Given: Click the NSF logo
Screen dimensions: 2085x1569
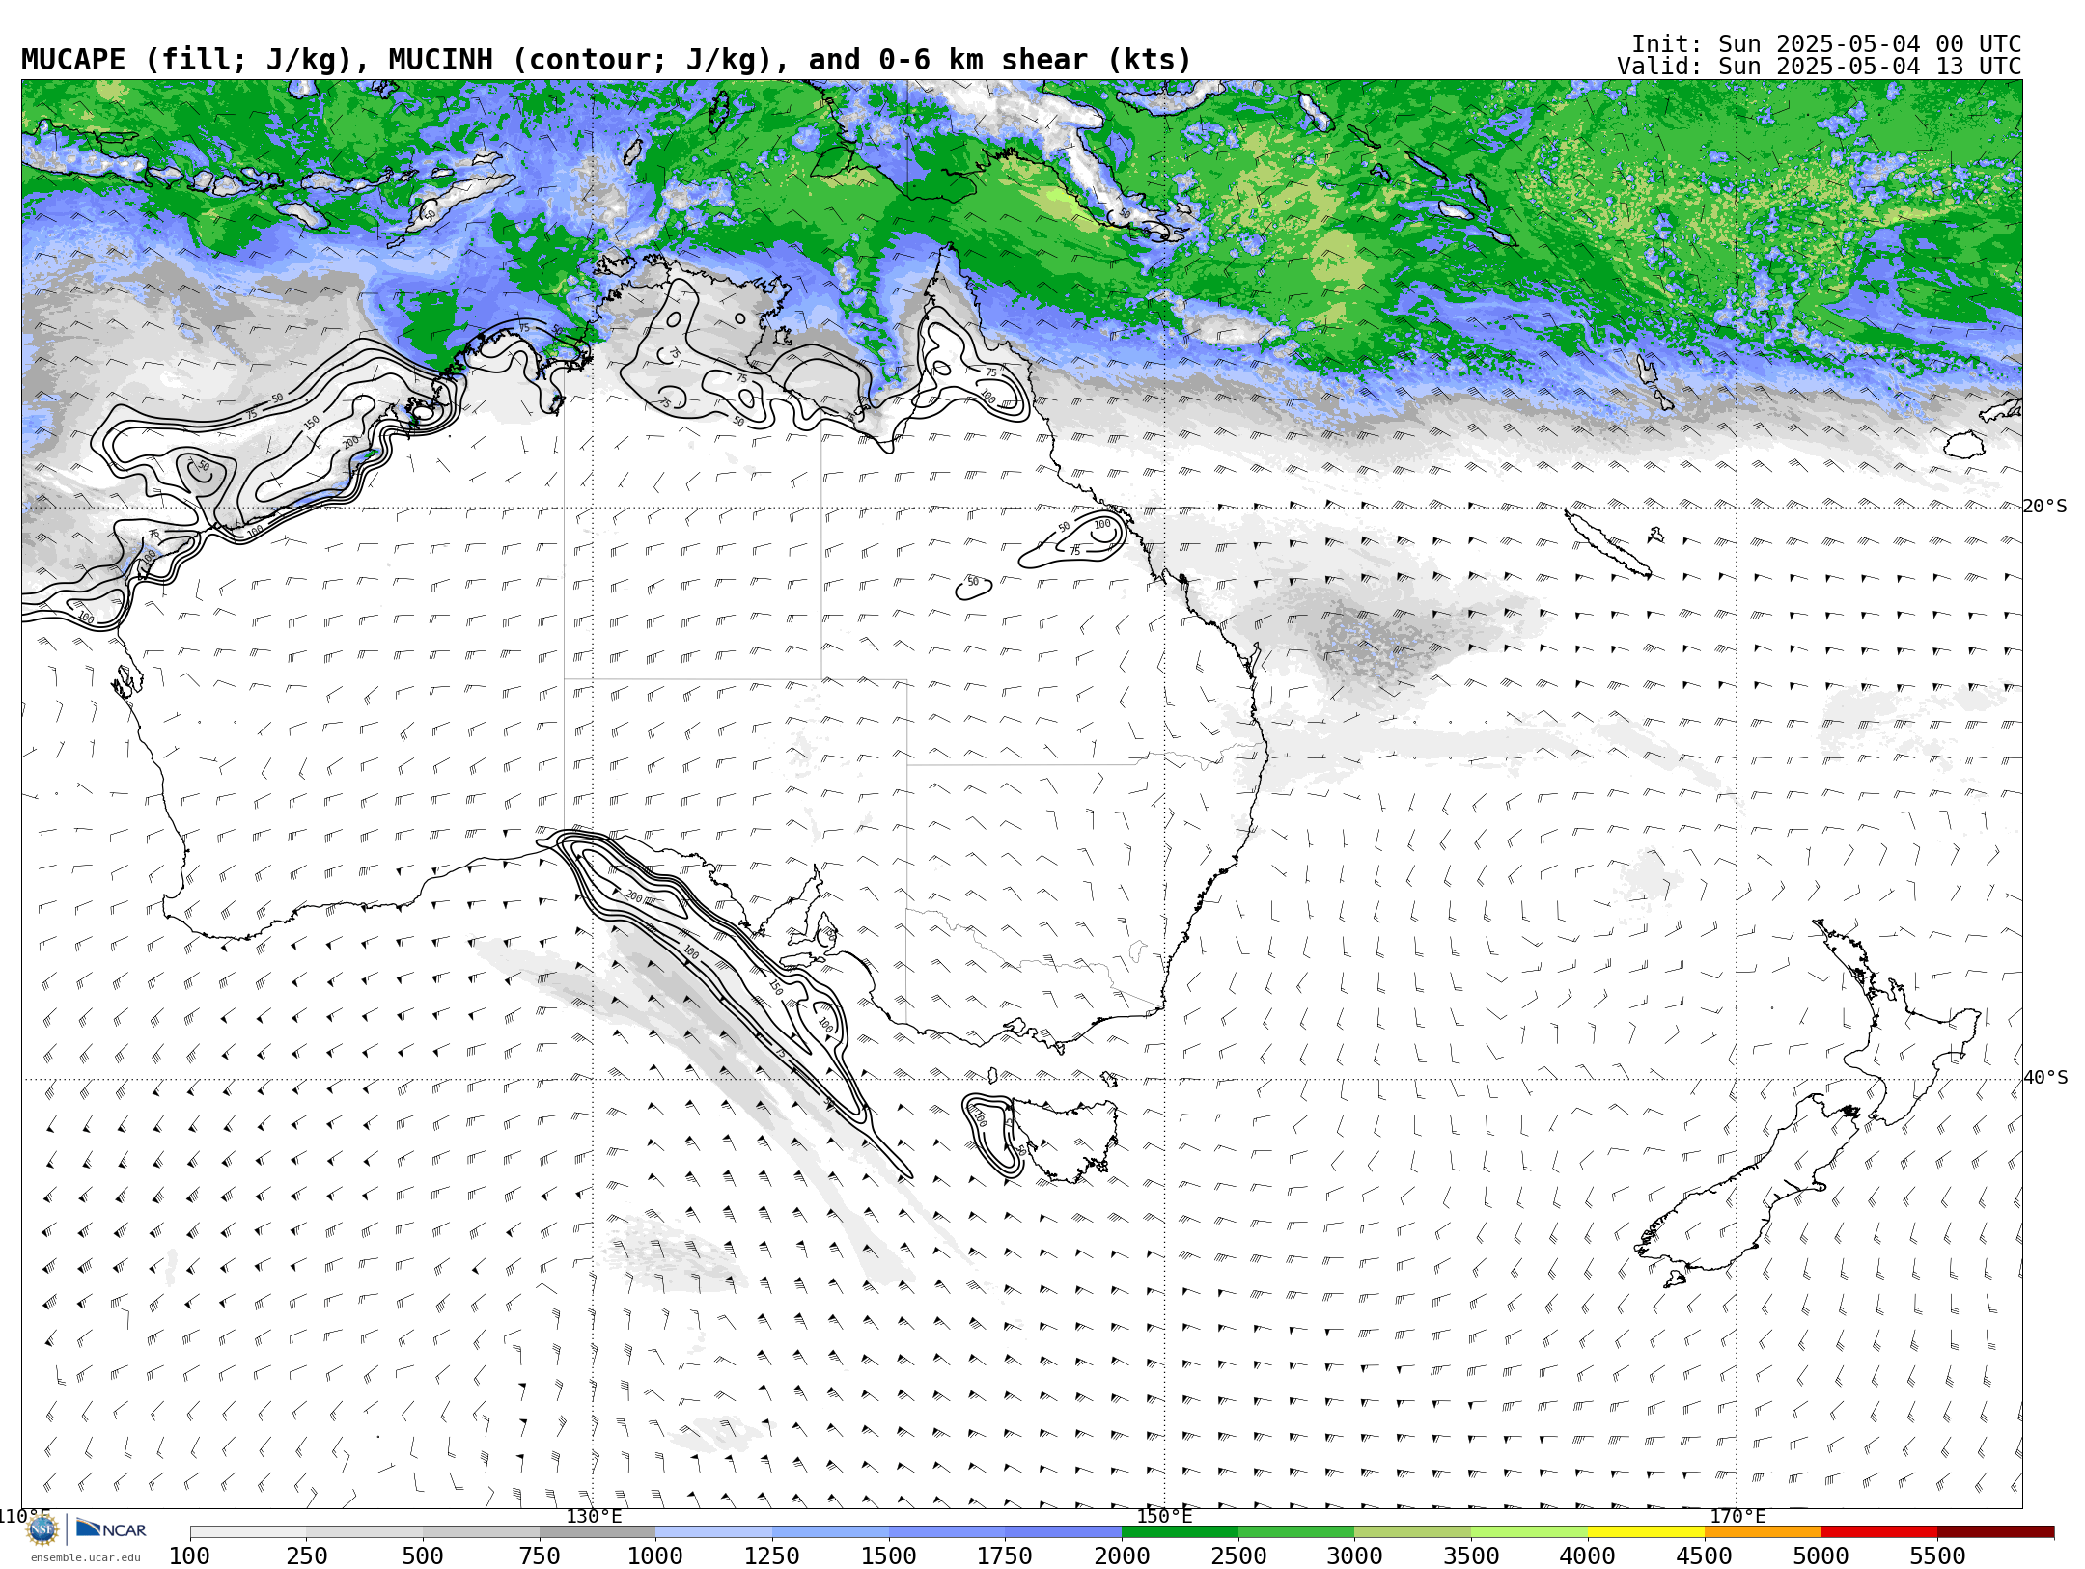Looking at the screenshot, I should (42, 1529).
